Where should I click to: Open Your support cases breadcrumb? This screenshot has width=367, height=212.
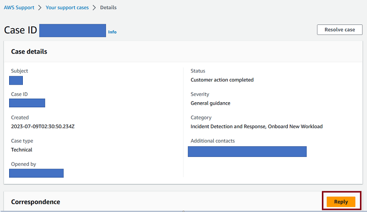tap(67, 8)
